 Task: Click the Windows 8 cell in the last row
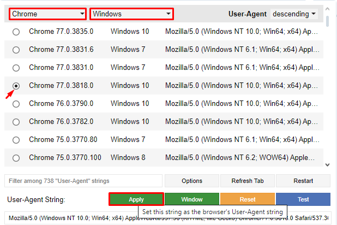tap(128, 158)
